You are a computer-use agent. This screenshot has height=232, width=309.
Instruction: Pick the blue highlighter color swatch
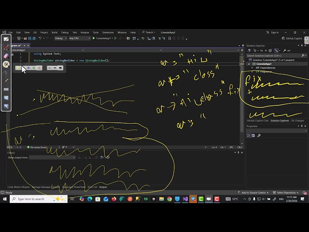click(28, 68)
